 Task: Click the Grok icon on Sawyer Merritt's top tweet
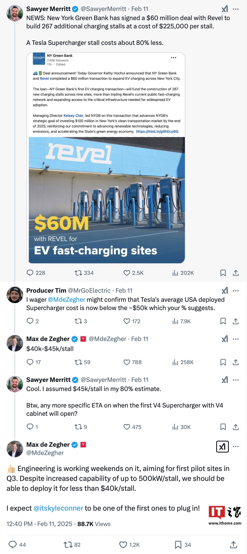pyautogui.click(x=225, y=9)
